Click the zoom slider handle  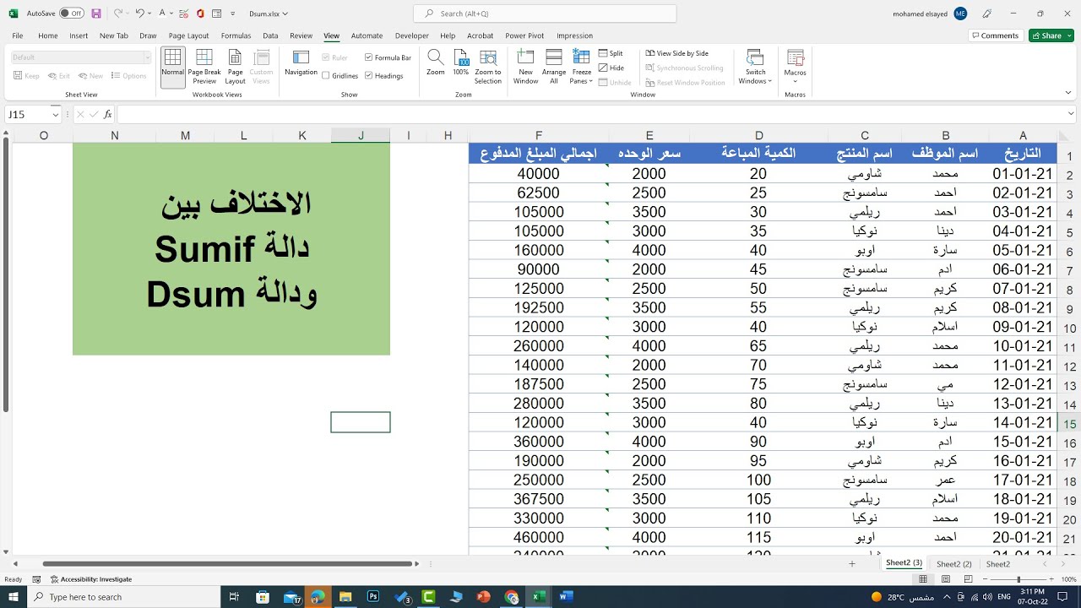coord(1019,579)
